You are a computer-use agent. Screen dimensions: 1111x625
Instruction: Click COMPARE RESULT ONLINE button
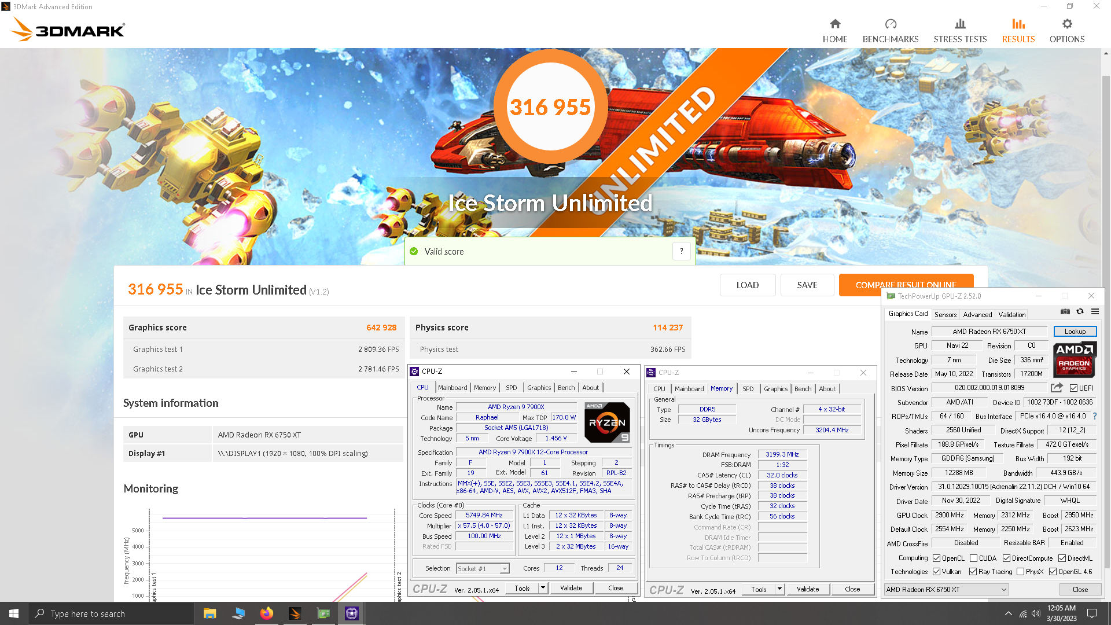pyautogui.click(x=906, y=285)
